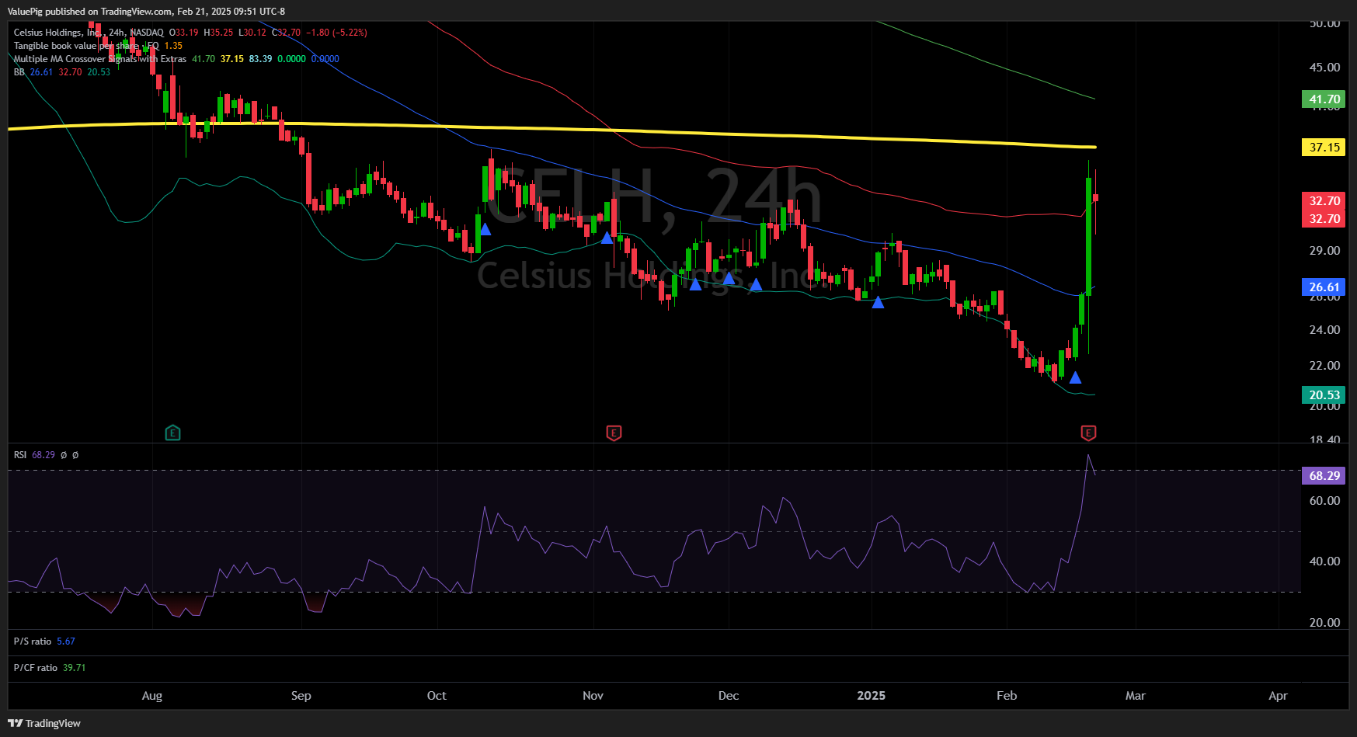Click the 60.00 RSI scale label

1324,501
